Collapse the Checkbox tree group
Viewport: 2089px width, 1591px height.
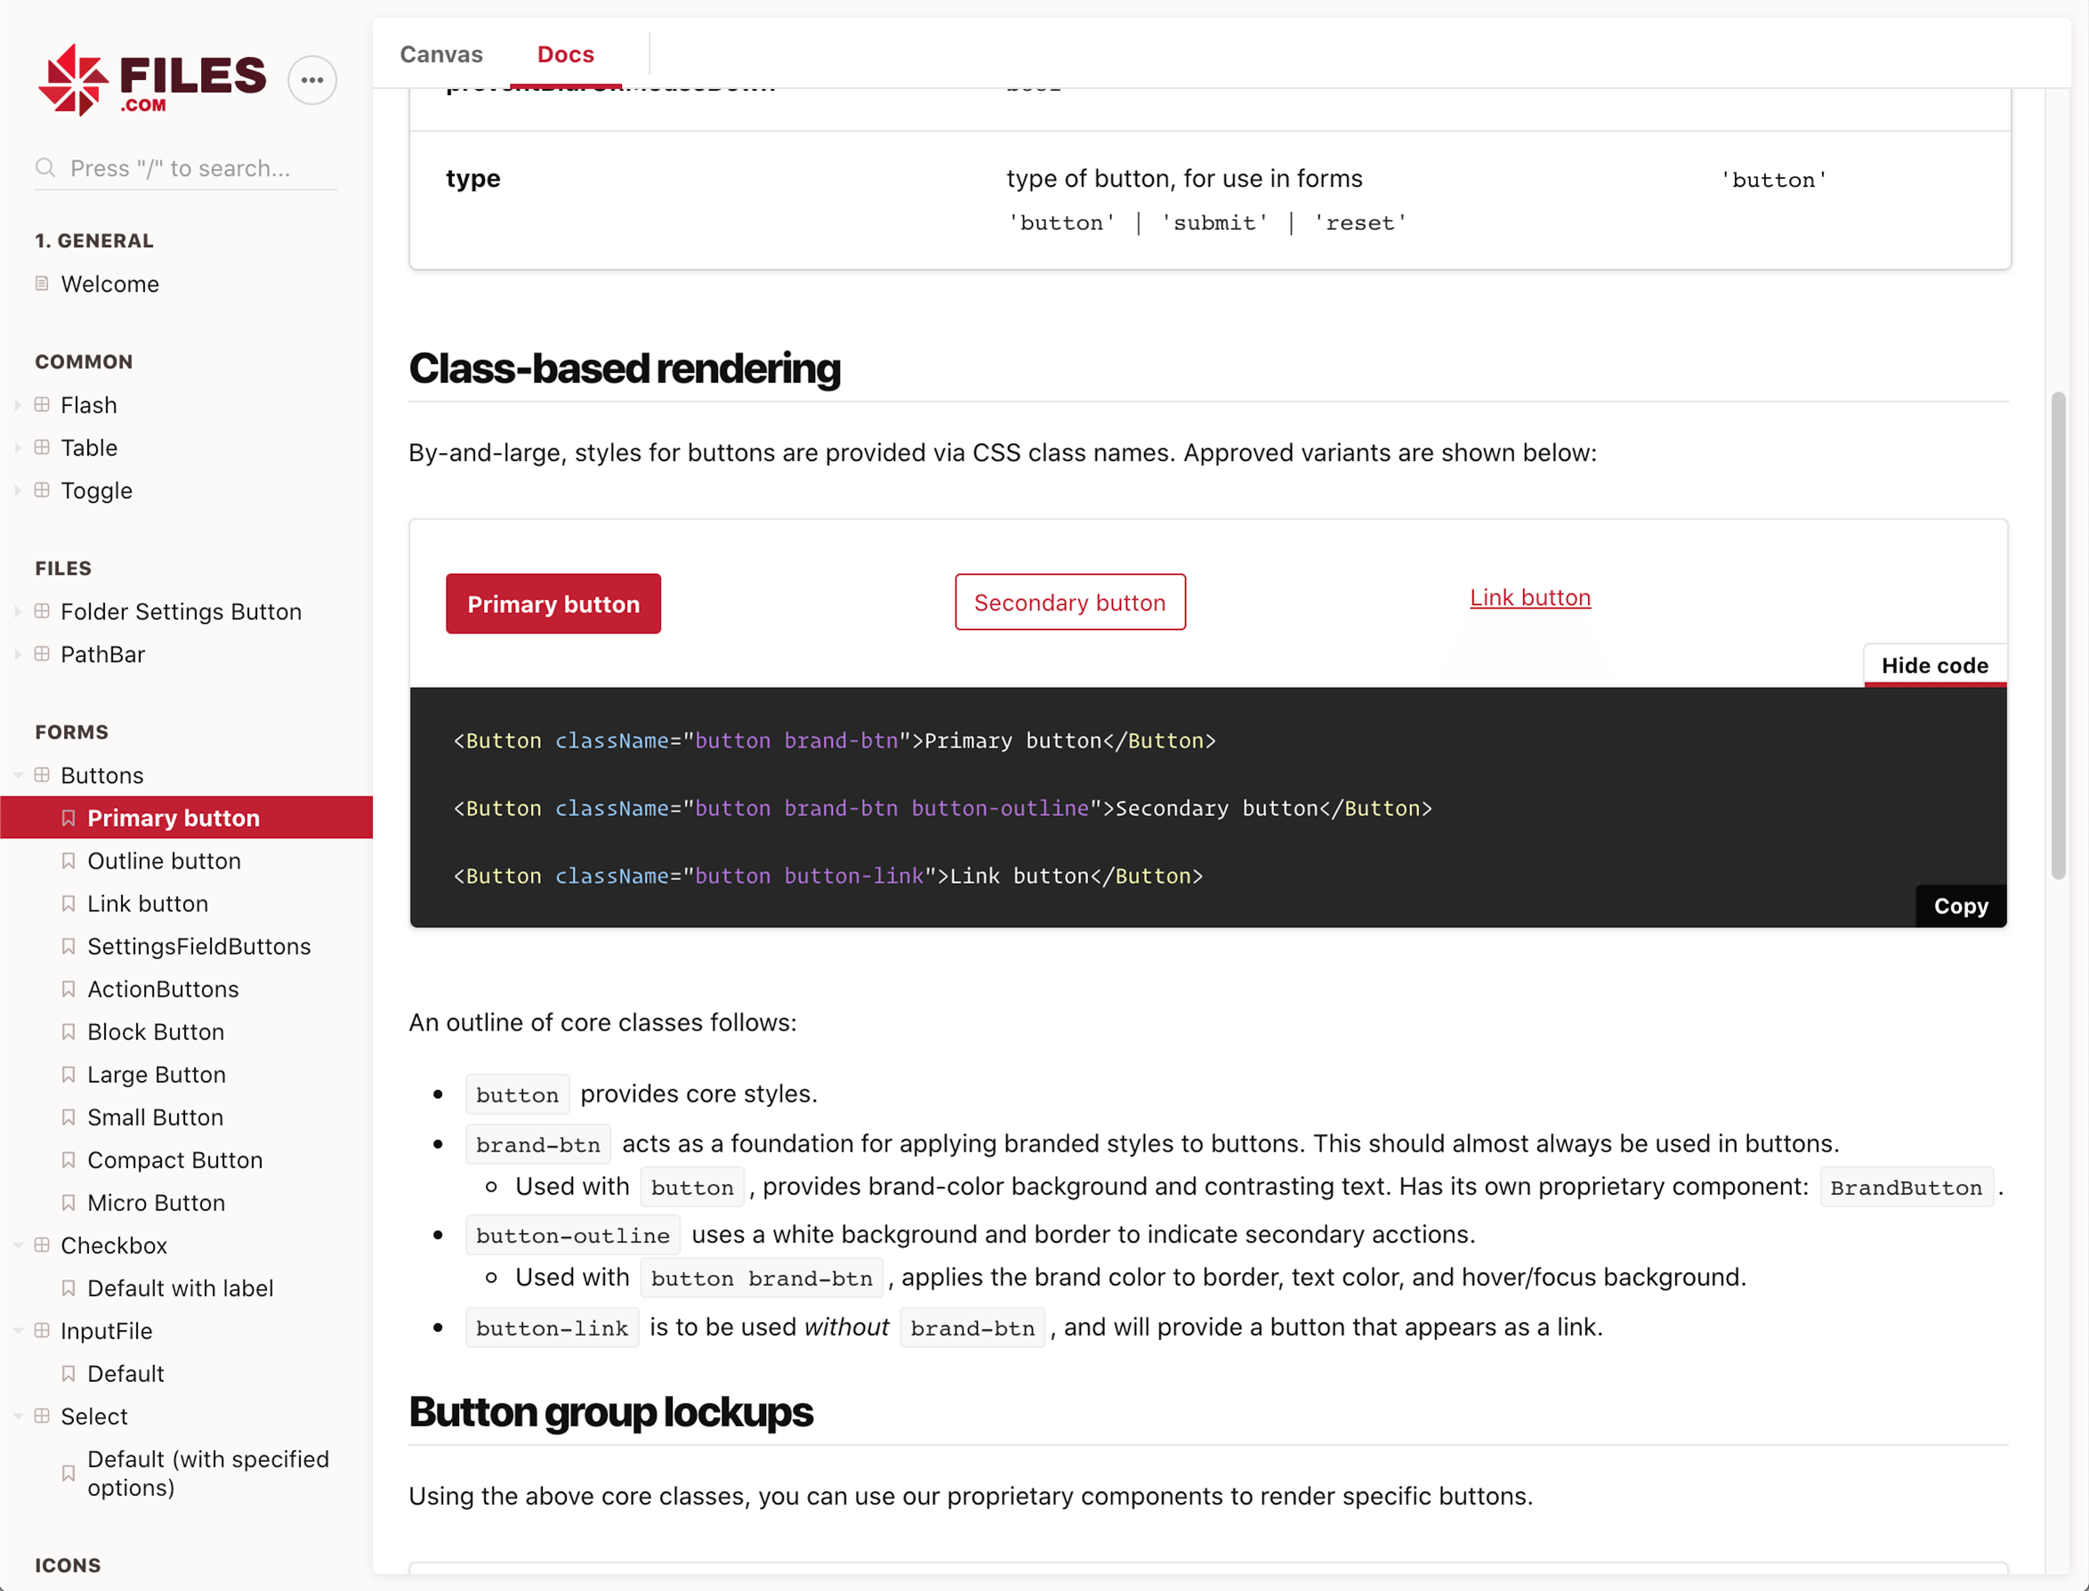(18, 1244)
